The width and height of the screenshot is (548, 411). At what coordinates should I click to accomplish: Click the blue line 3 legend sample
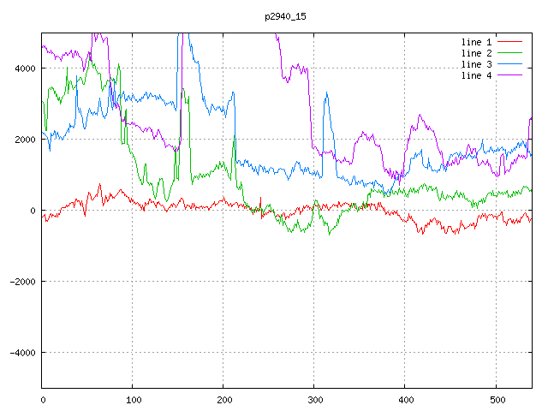click(x=510, y=64)
